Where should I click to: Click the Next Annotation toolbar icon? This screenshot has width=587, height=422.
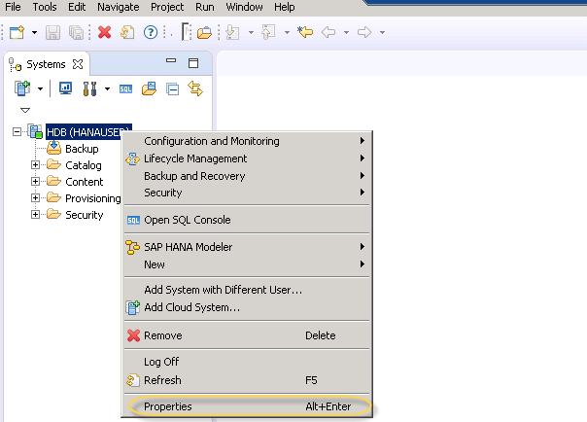pos(232,32)
